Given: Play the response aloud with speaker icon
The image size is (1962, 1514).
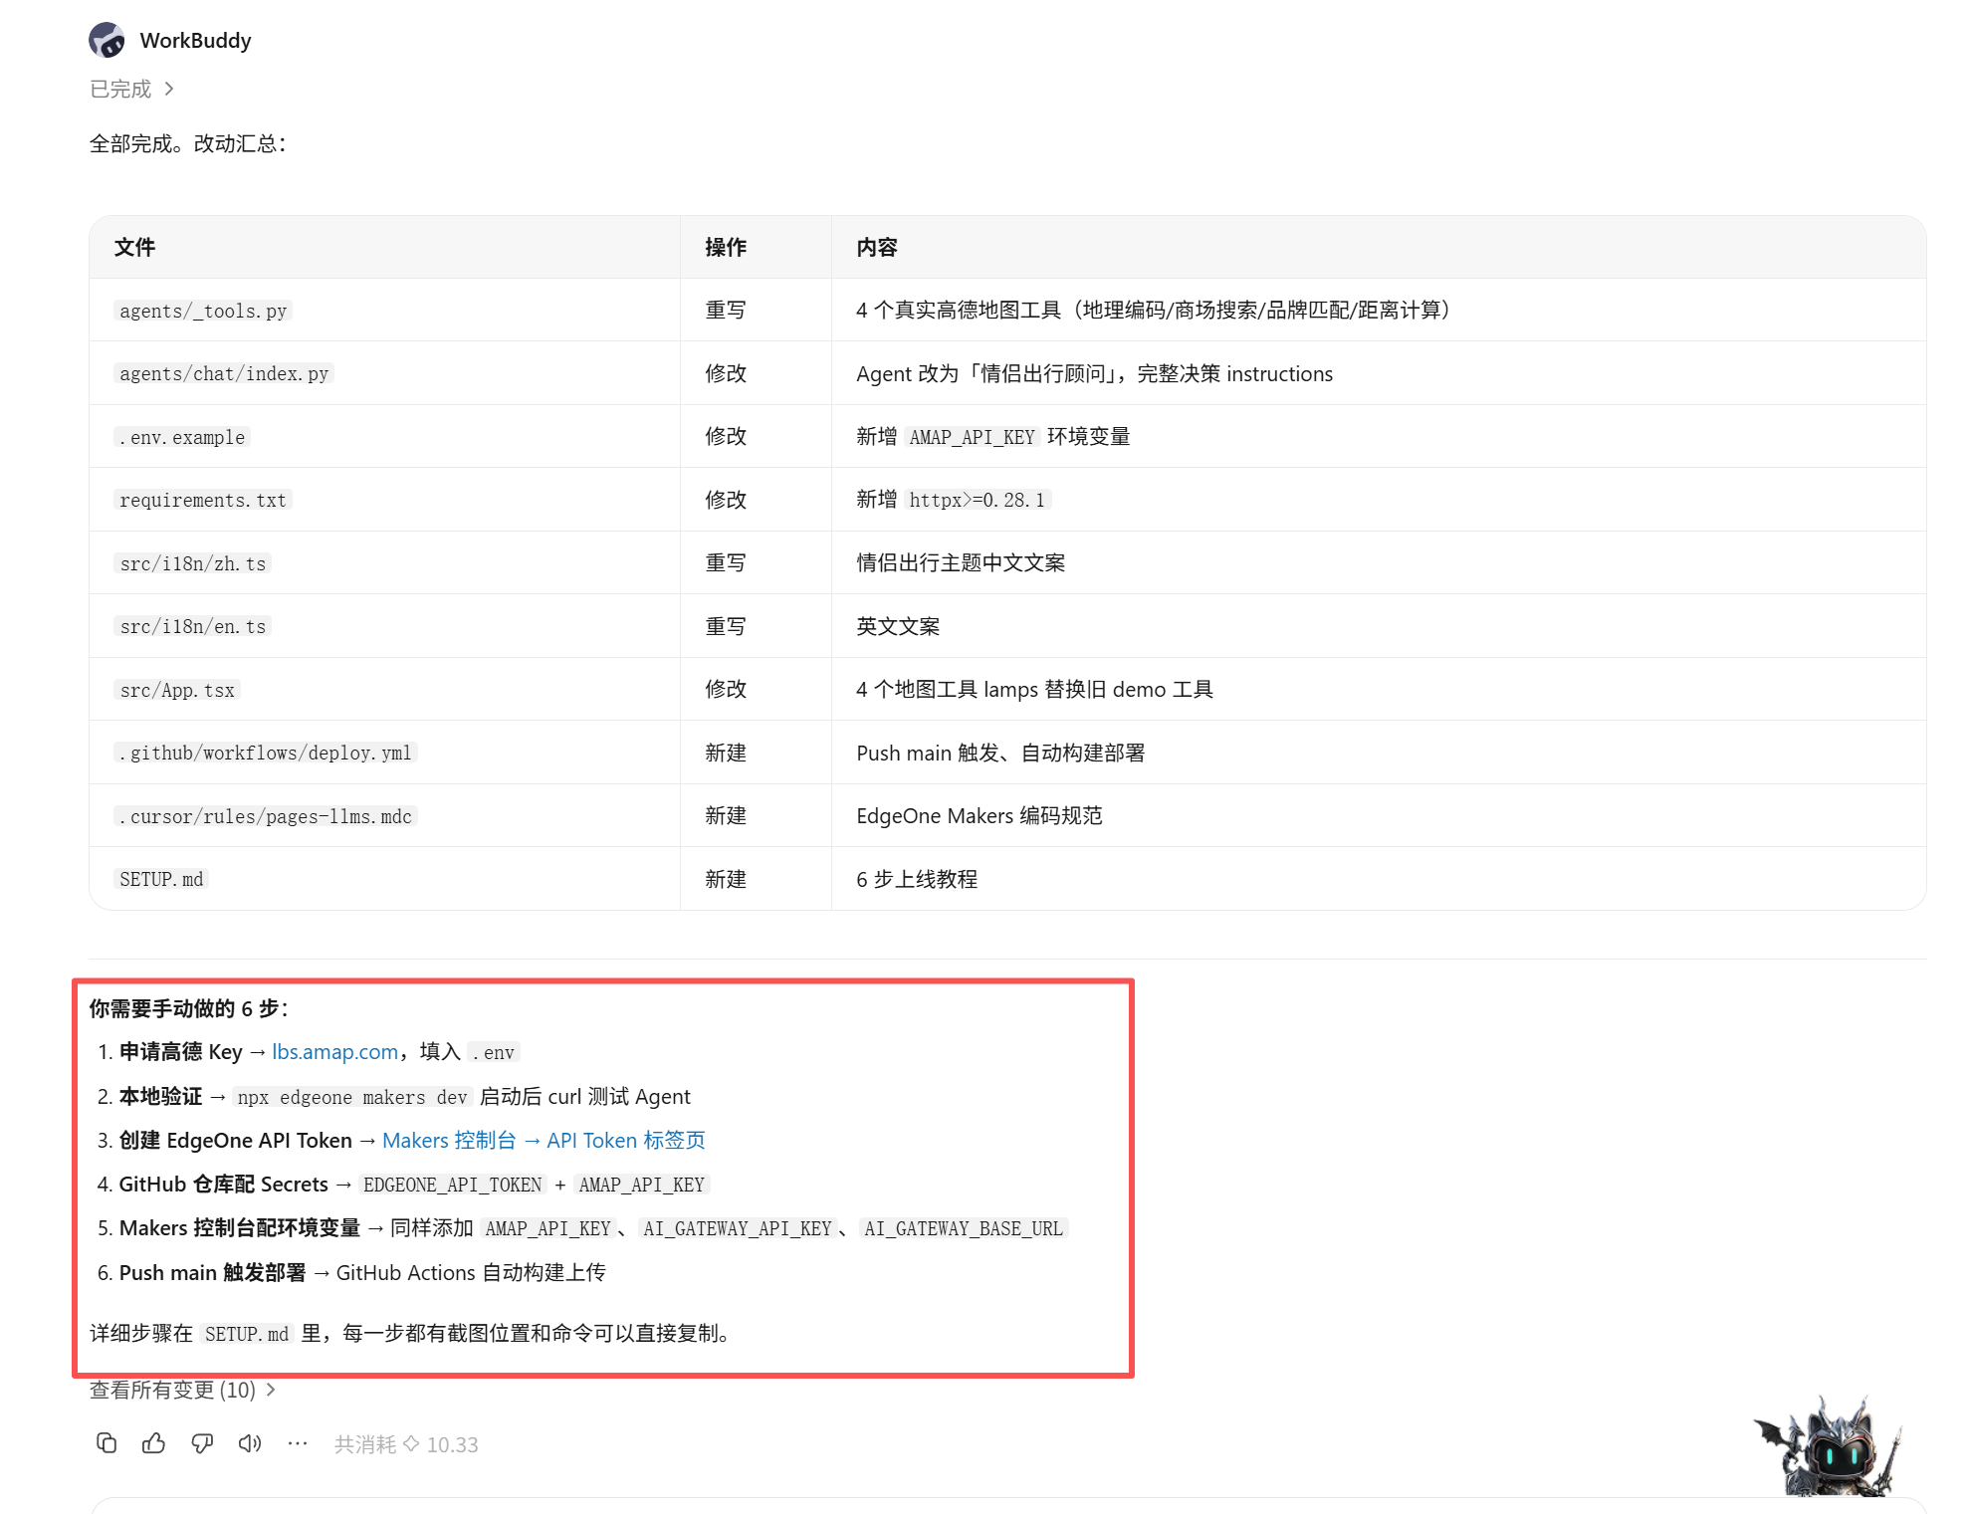Looking at the screenshot, I should click(250, 1443).
